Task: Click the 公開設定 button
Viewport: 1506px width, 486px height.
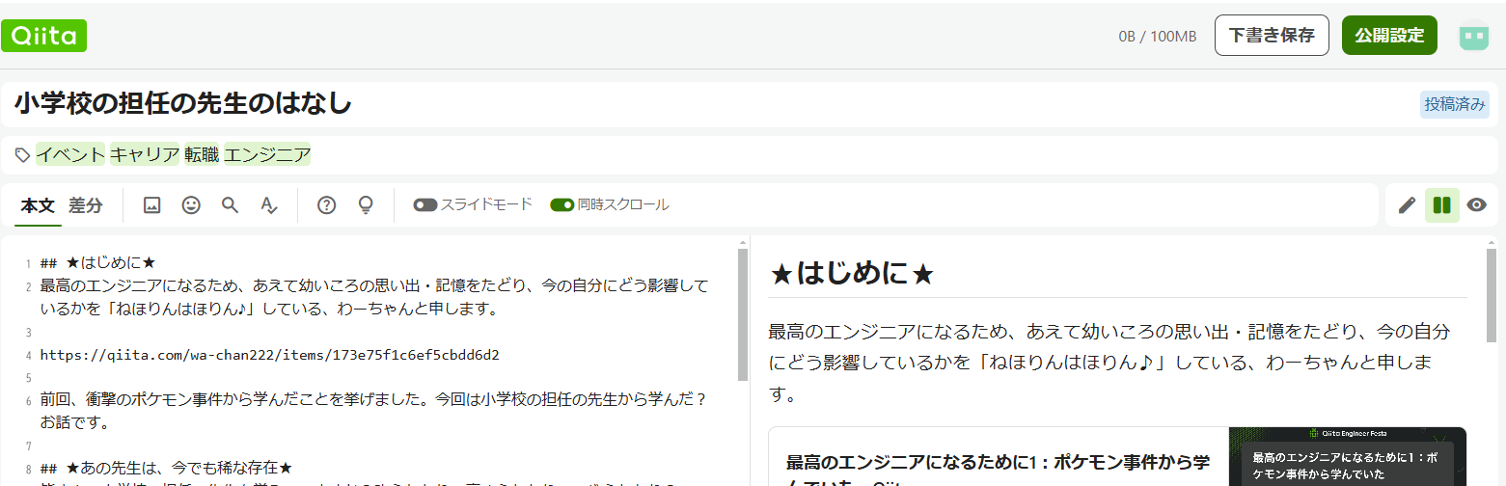Action: (1389, 36)
